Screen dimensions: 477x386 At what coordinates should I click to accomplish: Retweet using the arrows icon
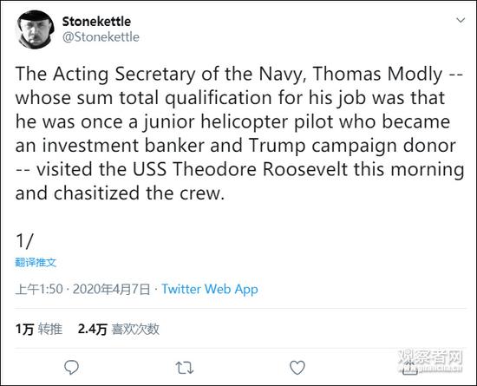pos(185,368)
